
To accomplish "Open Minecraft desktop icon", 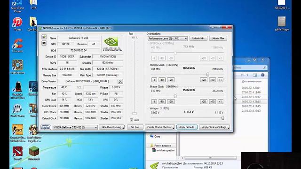I will pyautogui.click(x=34, y=154).
